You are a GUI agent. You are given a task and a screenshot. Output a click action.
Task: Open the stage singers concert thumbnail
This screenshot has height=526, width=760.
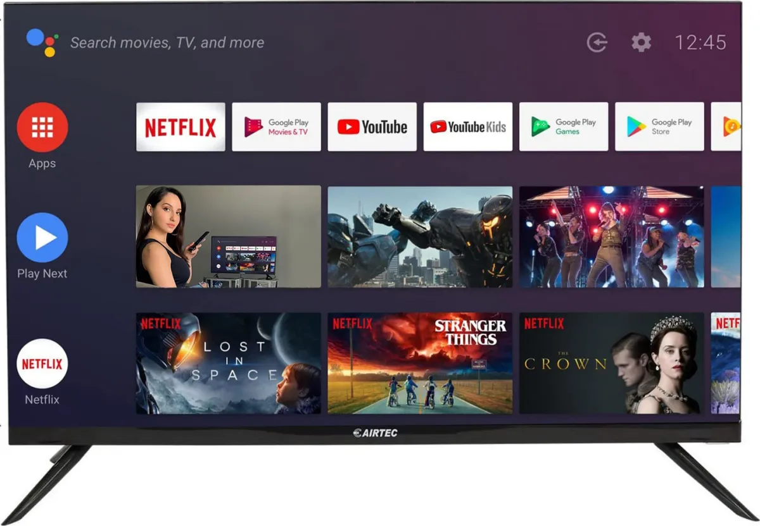point(611,236)
